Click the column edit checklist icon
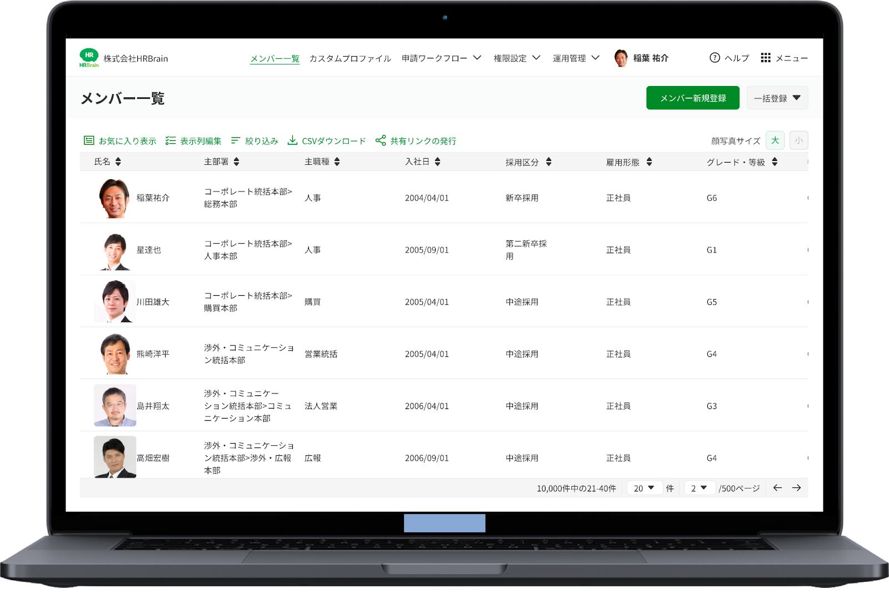The image size is (889, 594). (x=171, y=140)
